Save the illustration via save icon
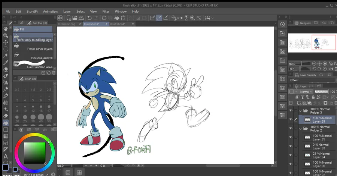Viewport: 337px width, 176px height. tap(81, 18)
